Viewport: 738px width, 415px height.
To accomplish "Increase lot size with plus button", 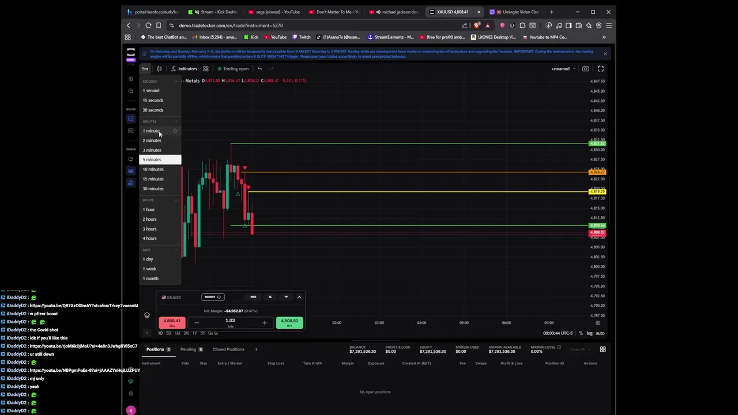I will [x=265, y=323].
